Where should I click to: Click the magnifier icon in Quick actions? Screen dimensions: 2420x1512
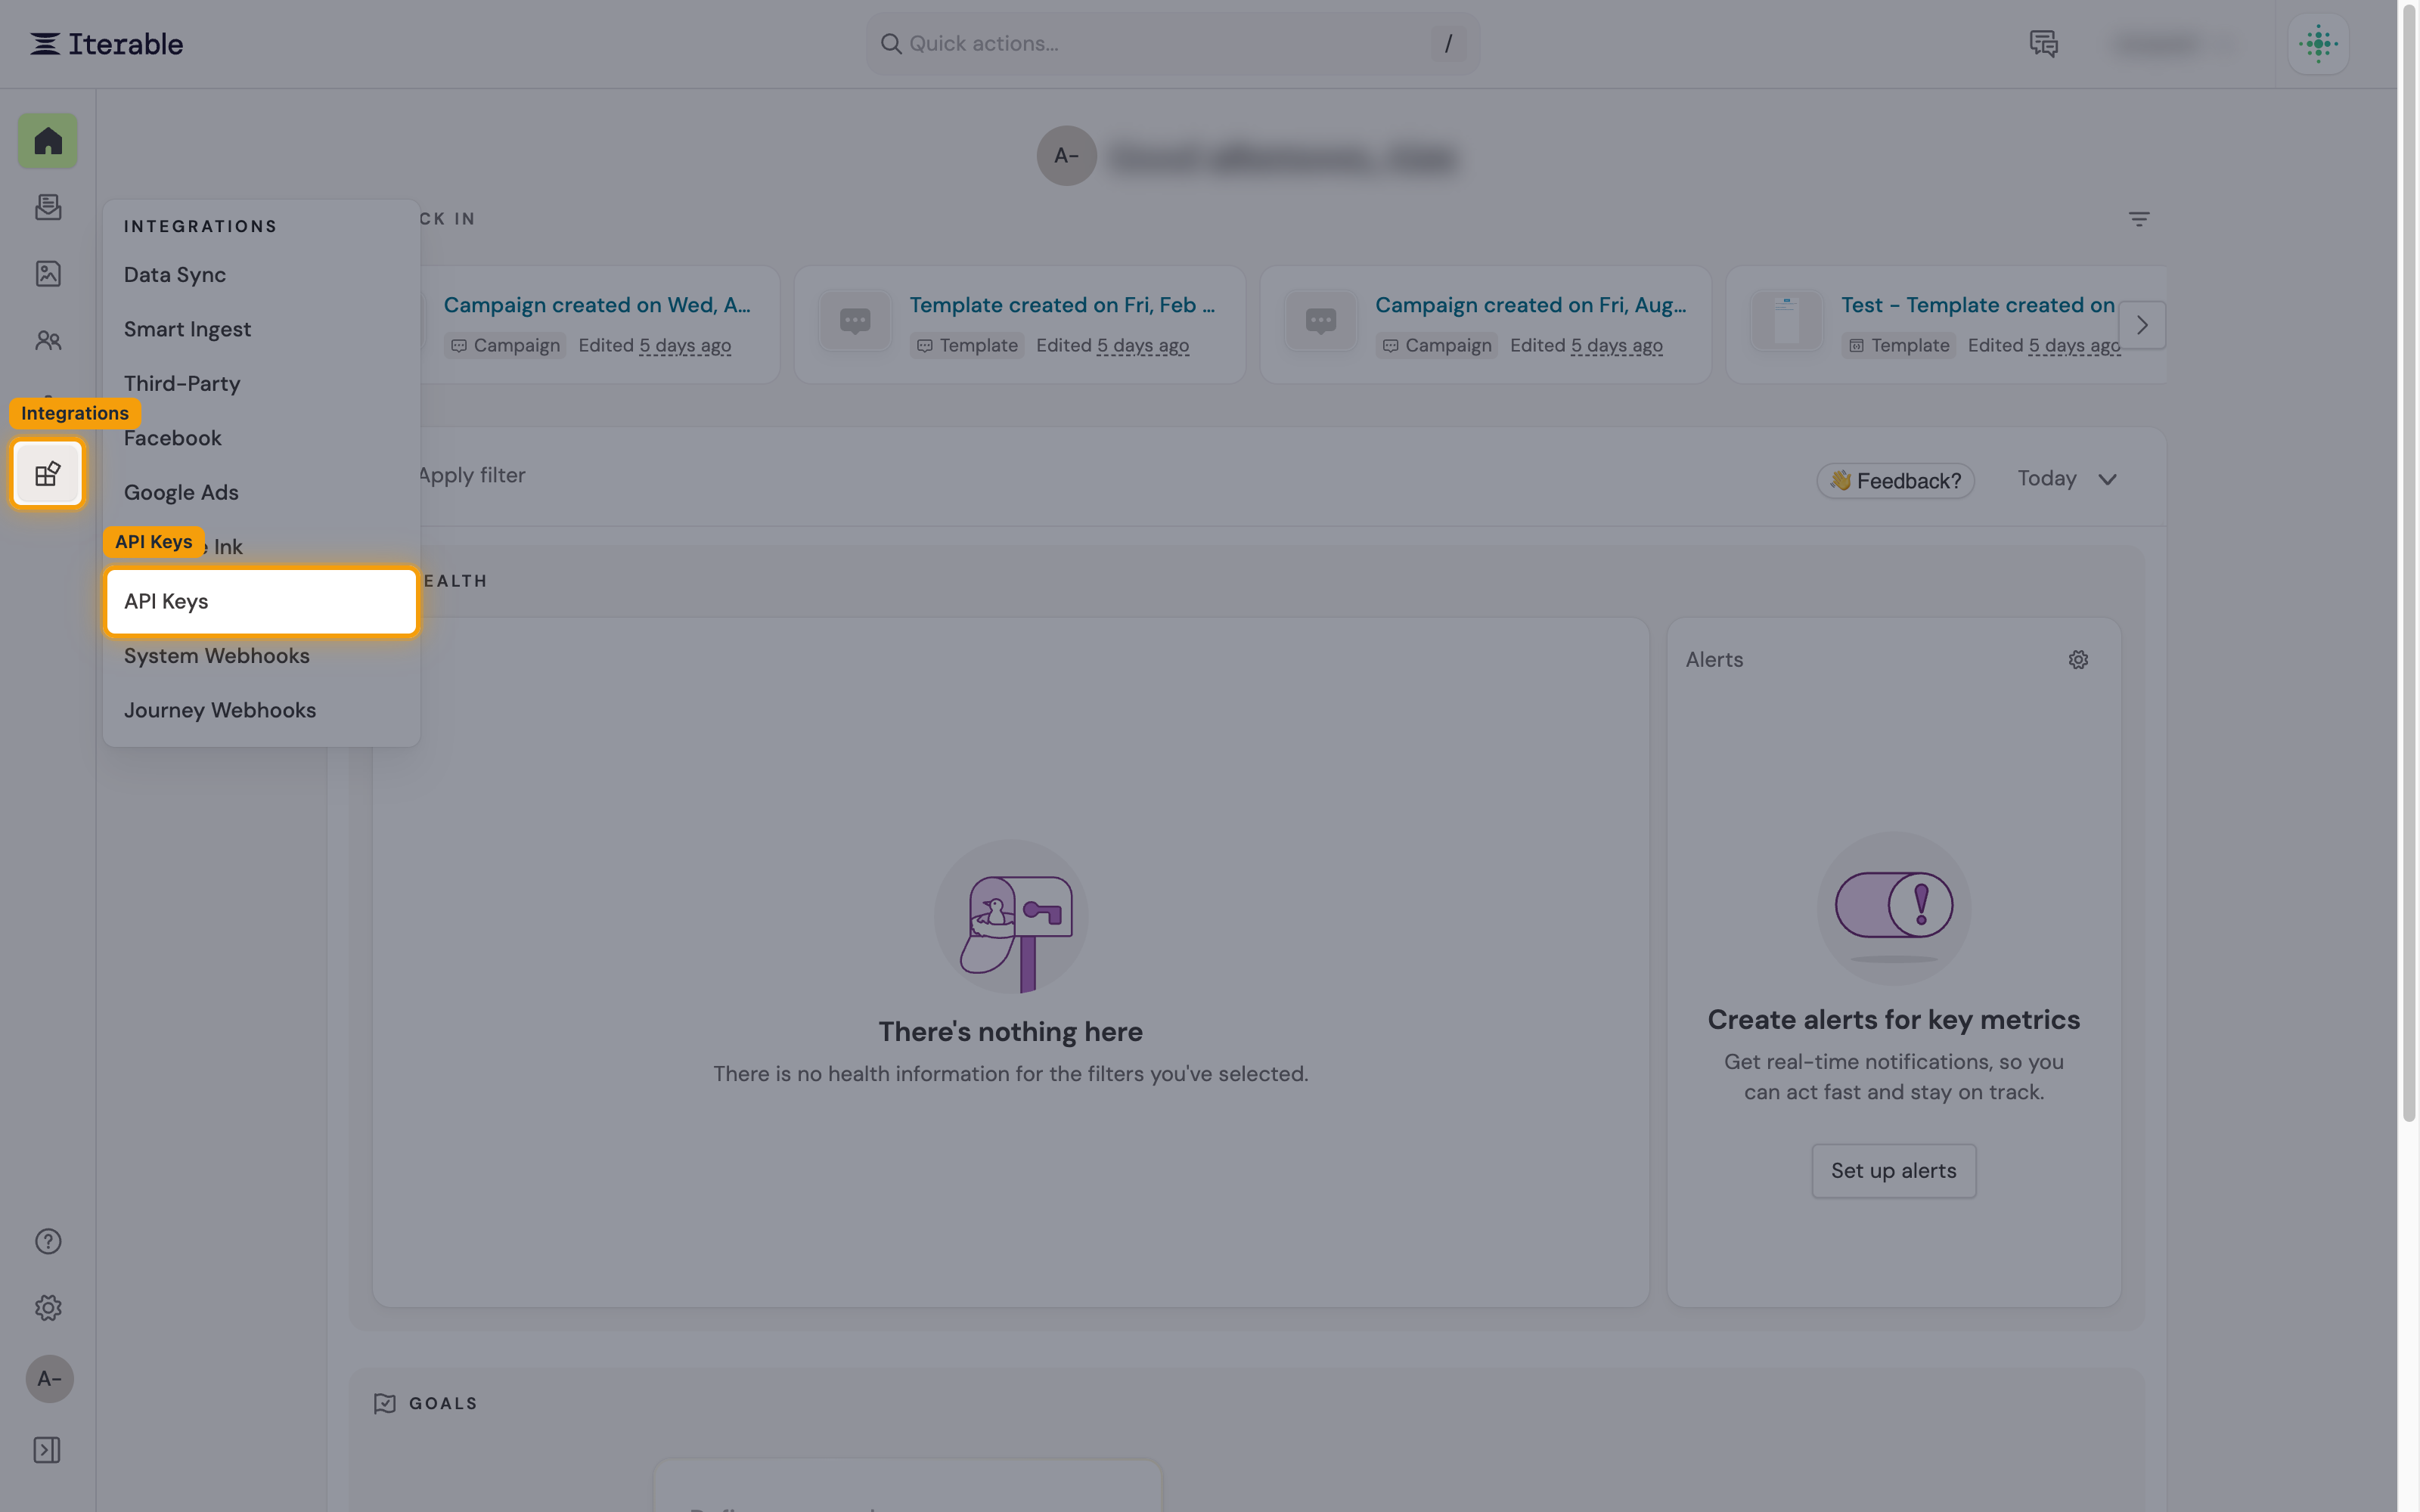point(890,44)
